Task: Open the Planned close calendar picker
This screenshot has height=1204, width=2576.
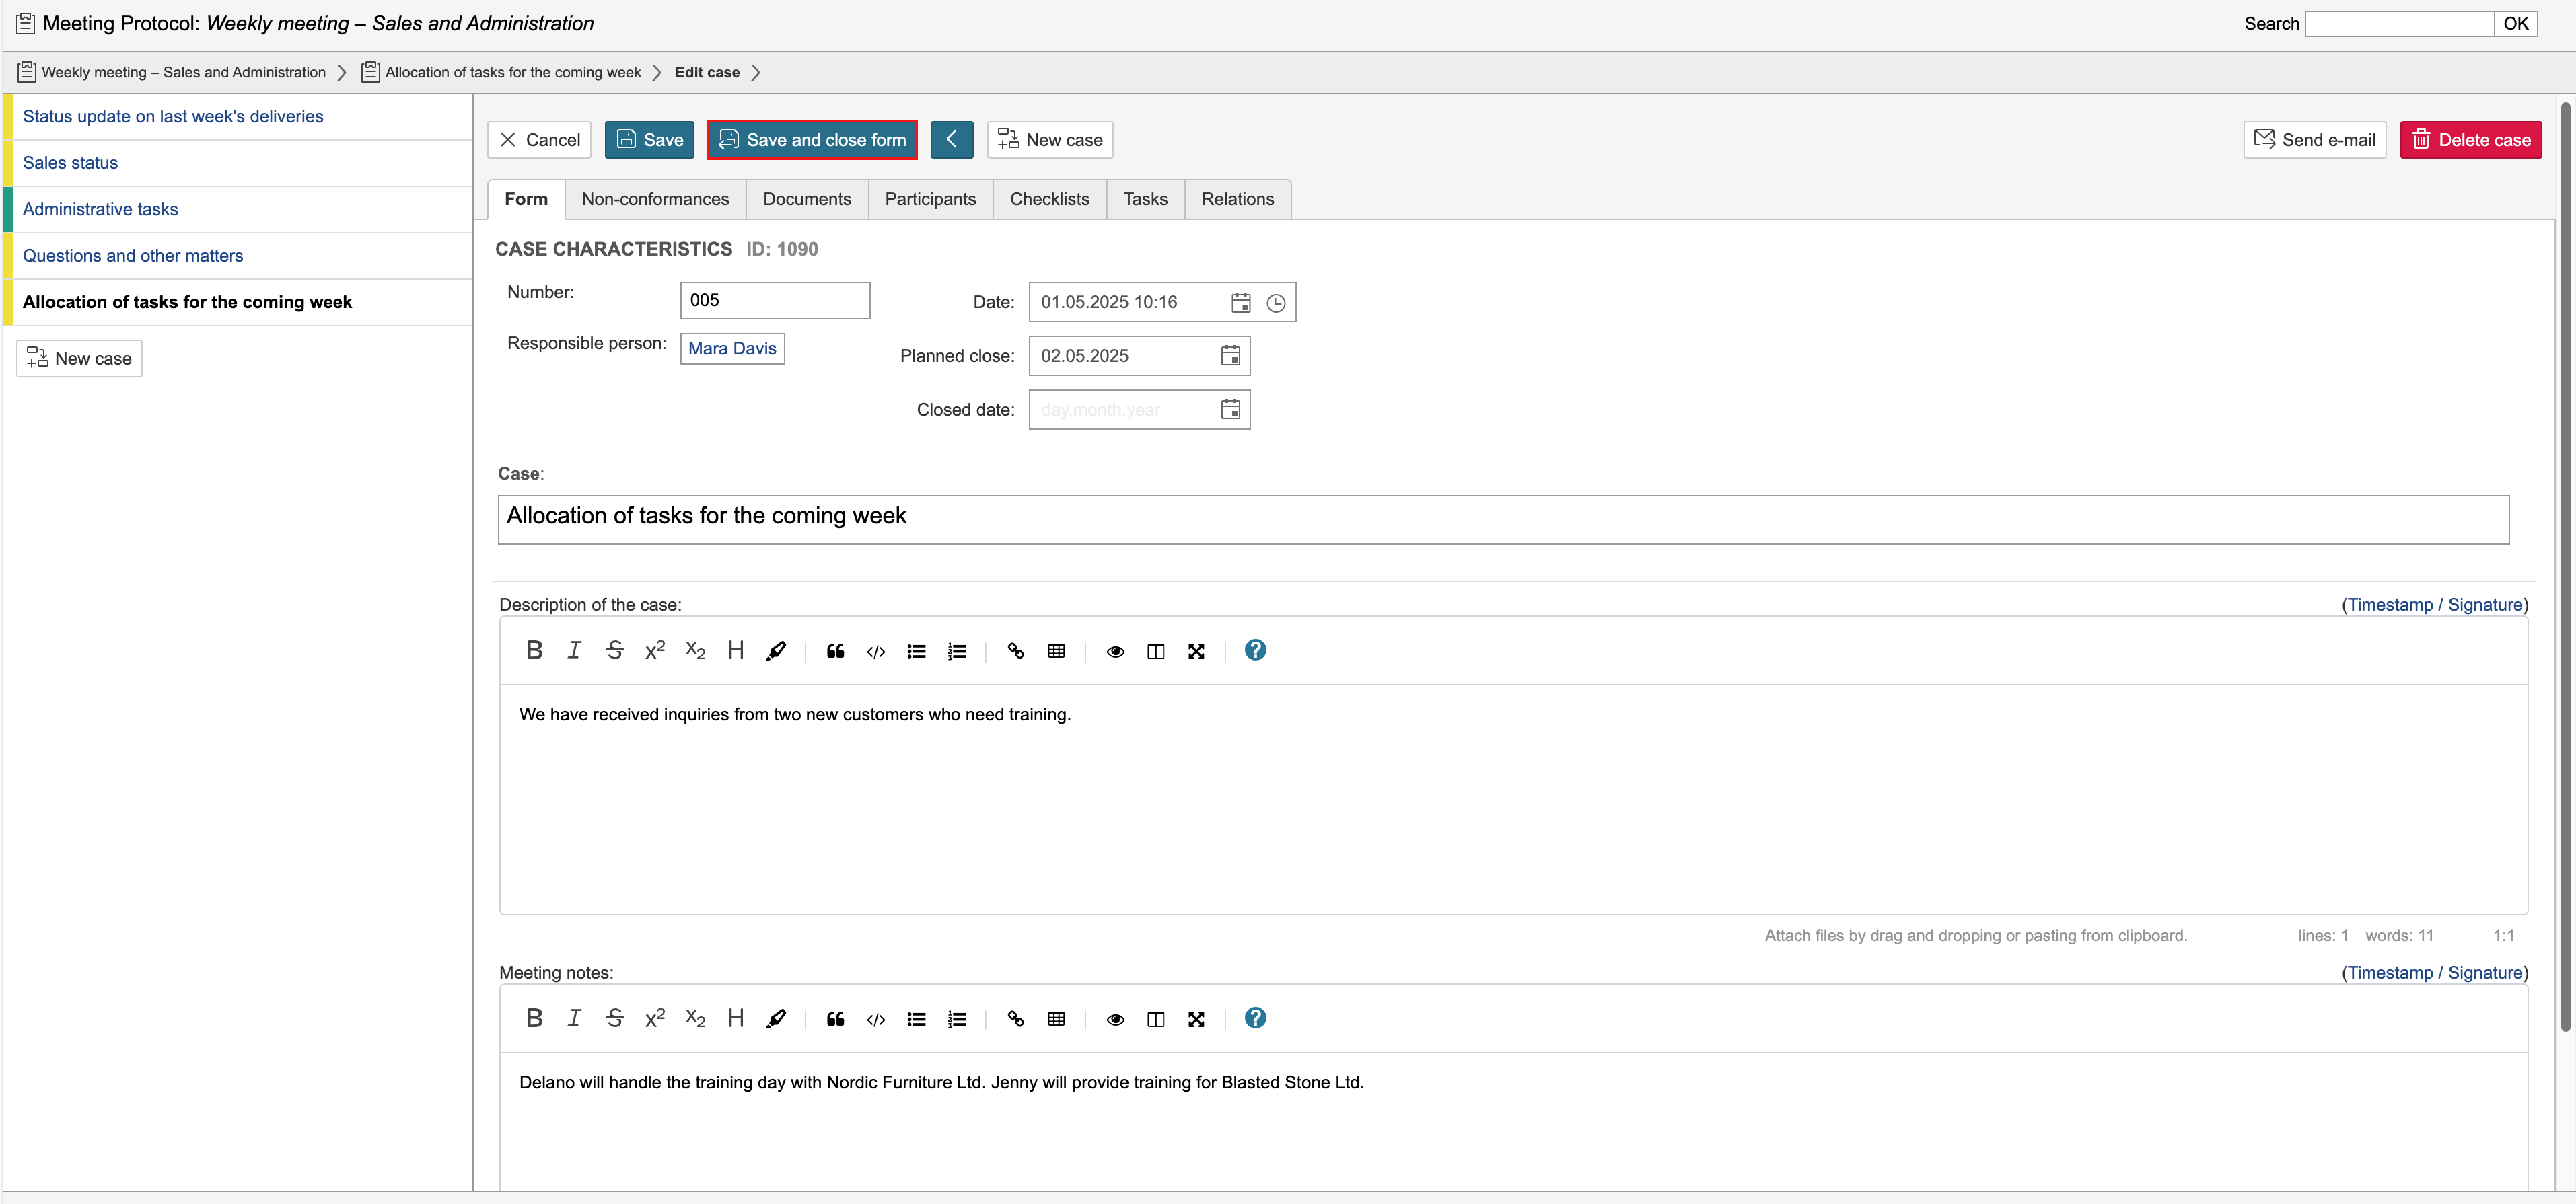Action: (1230, 356)
